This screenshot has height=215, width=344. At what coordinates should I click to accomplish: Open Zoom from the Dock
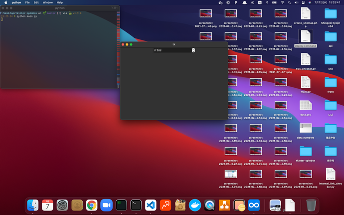pyautogui.click(x=106, y=205)
